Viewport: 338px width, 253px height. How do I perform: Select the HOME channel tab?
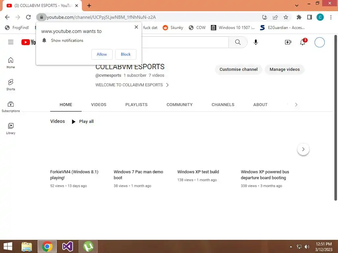[66, 105]
